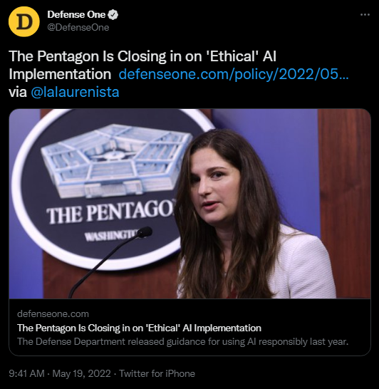Click the tweet headline text body
This screenshot has width=379, height=389.
coord(142,65)
